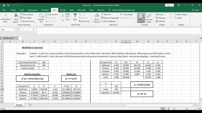The width and height of the screenshot is (202, 113).
Task: Switch to the Insert tab
Action: point(21,10)
